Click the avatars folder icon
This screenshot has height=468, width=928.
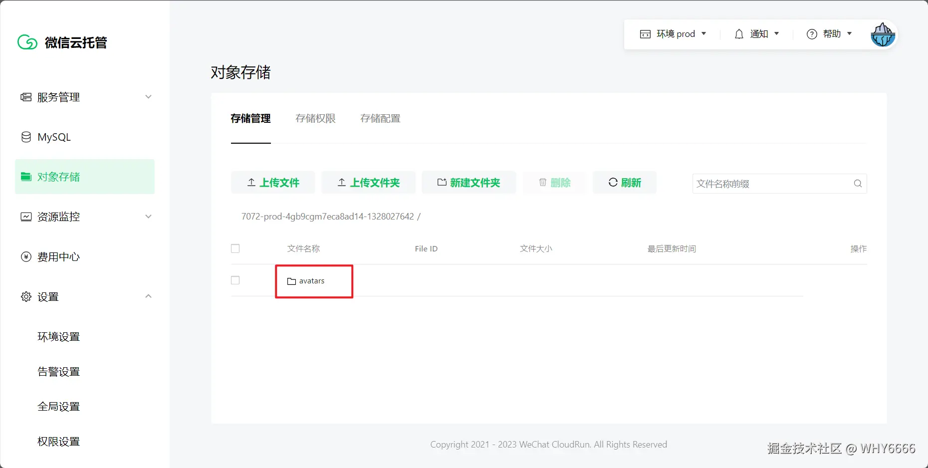tap(292, 281)
